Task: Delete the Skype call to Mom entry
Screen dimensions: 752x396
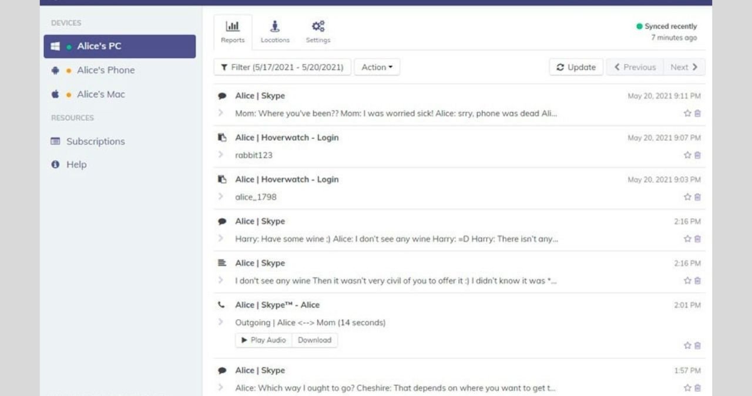Action: [697, 346]
